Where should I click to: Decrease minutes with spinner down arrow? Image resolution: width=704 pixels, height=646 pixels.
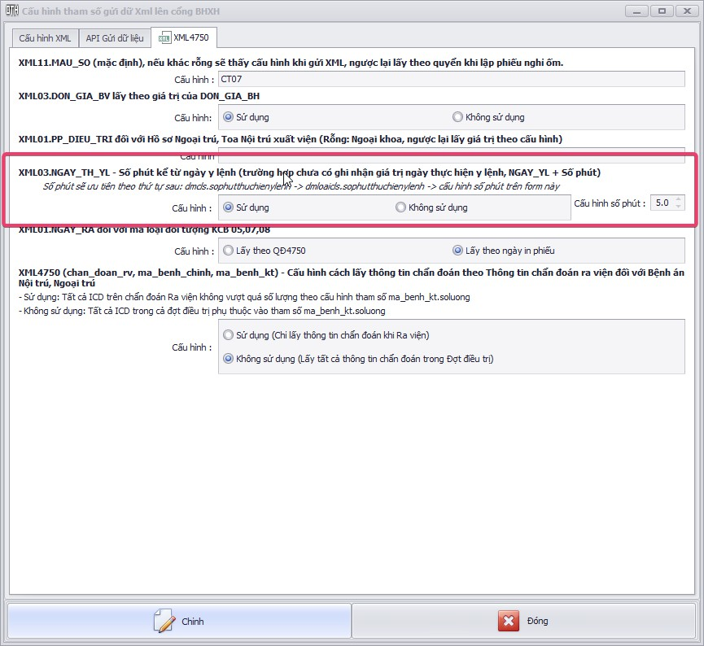click(x=679, y=207)
